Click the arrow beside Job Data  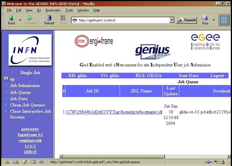(6, 98)
